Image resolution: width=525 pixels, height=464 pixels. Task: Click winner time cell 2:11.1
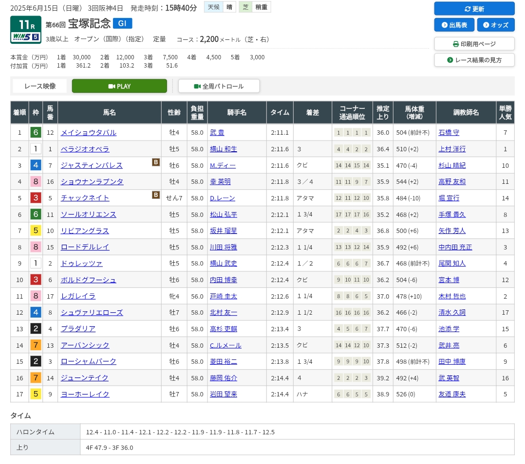coord(280,133)
